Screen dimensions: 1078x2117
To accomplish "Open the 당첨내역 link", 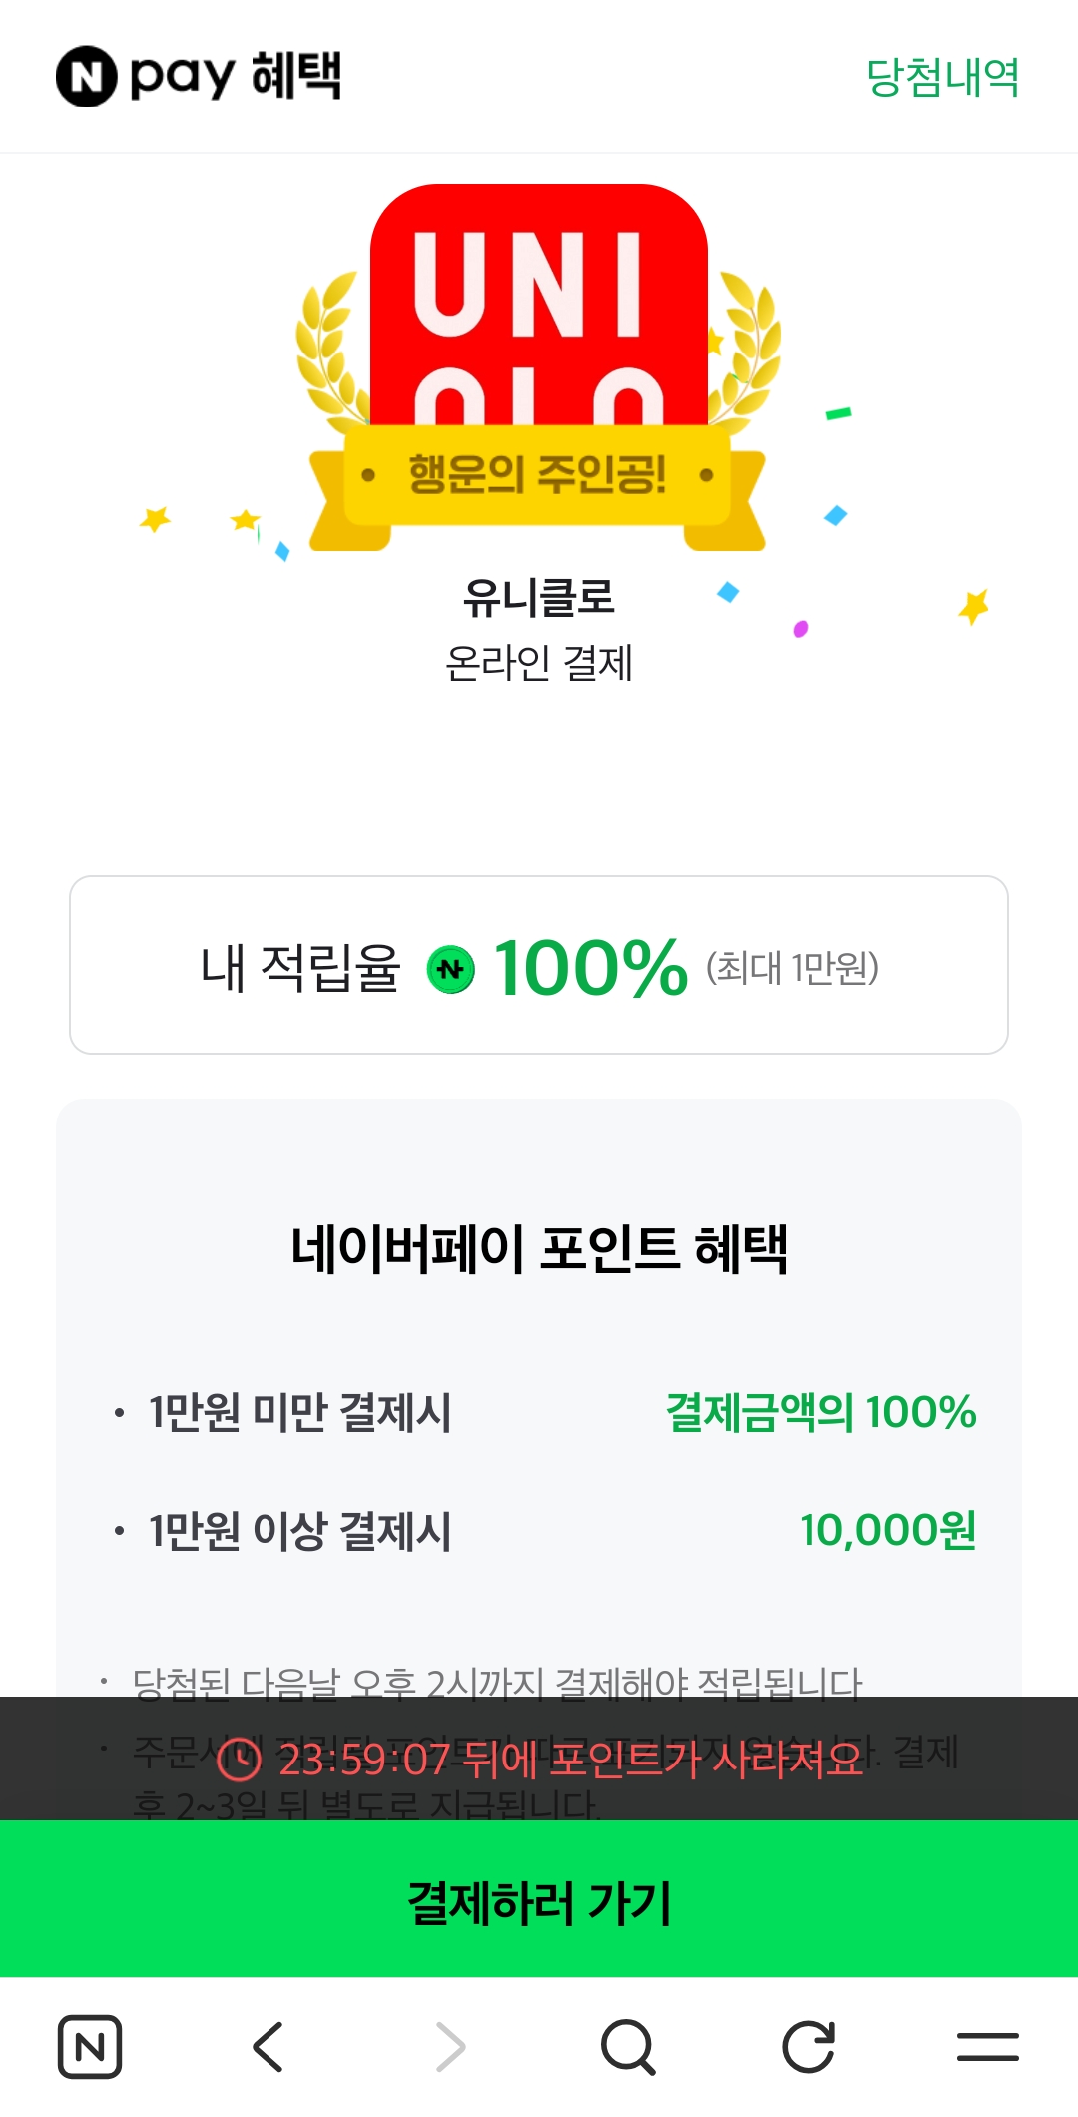I will (942, 77).
